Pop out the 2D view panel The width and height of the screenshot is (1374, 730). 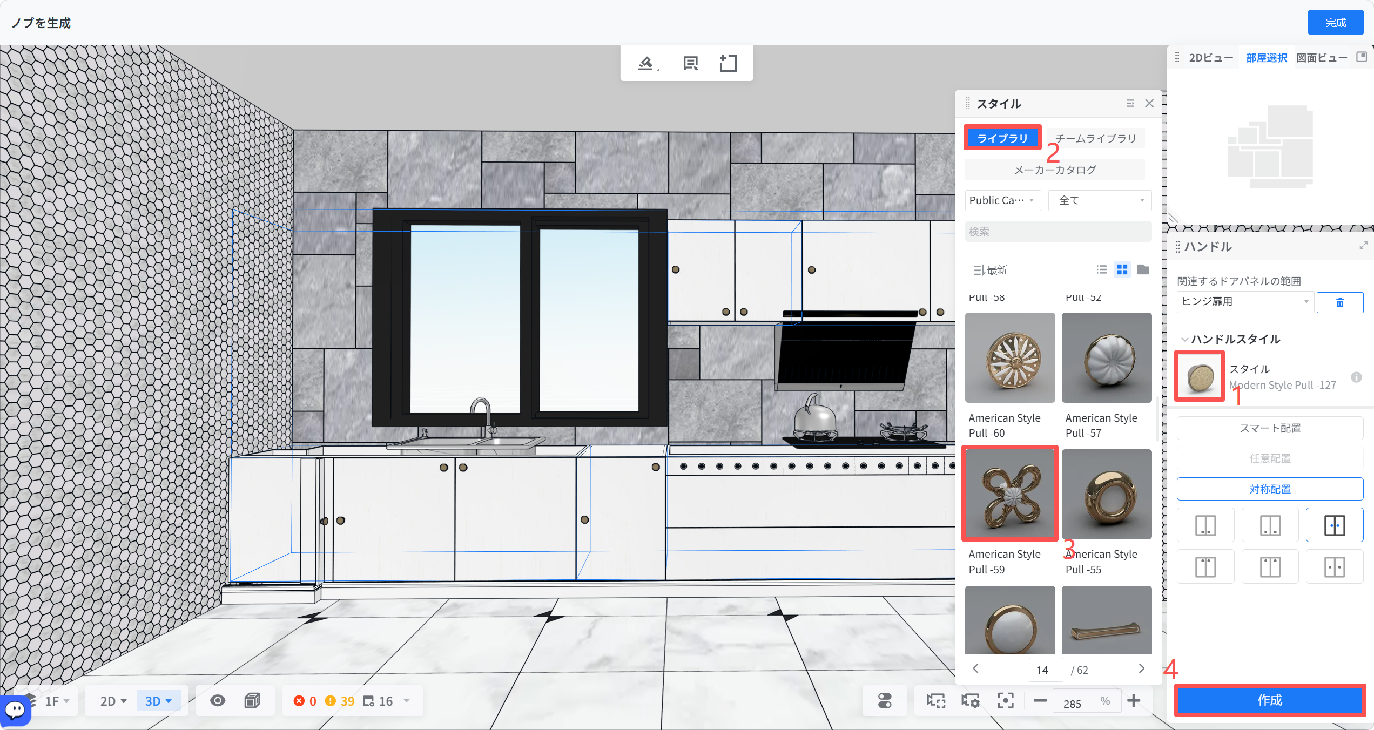(x=1362, y=57)
